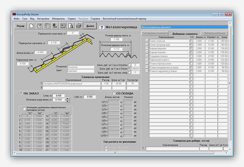Toggle 1/2 checkbox for Планка наружная угловая
The image size is (244, 167).
(191, 71)
